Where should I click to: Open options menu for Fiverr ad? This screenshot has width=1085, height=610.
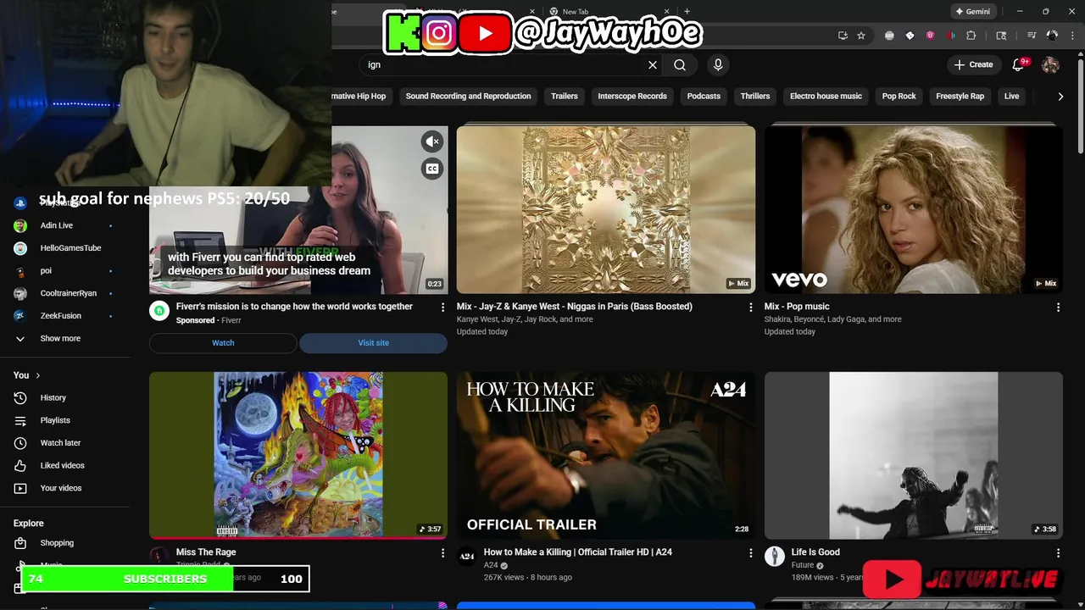pyautogui.click(x=442, y=307)
